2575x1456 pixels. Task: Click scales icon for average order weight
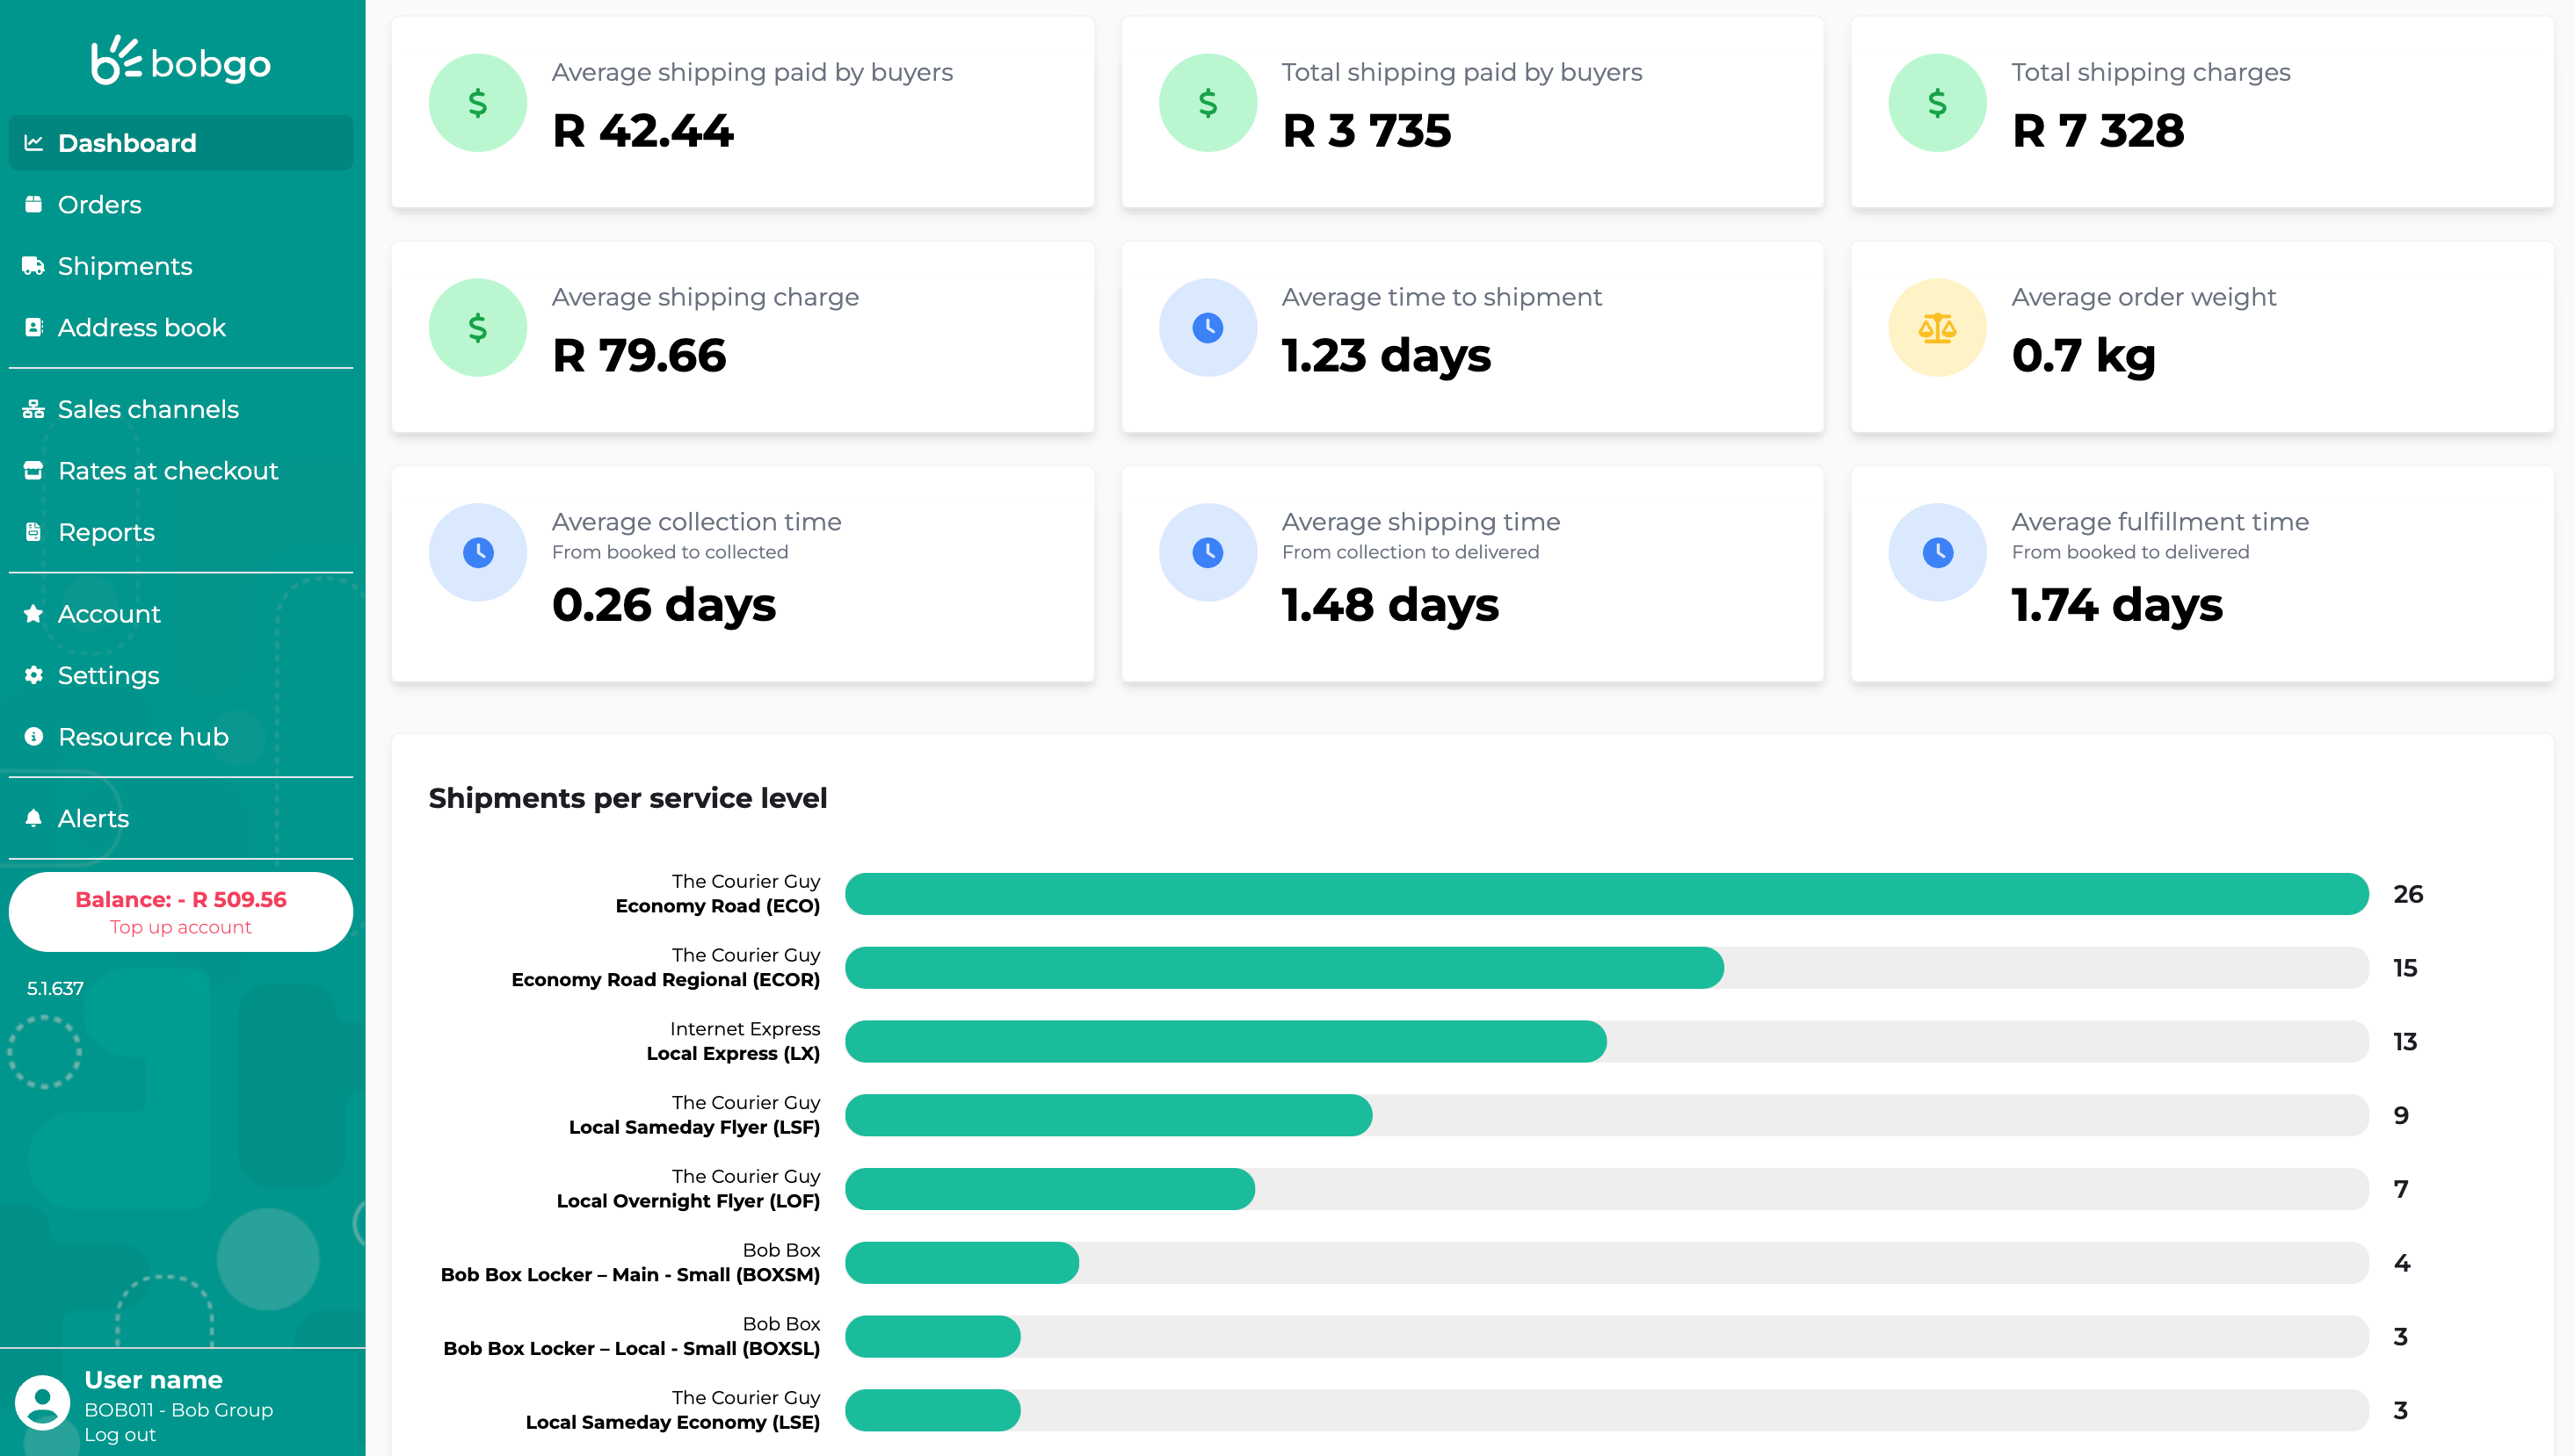pyautogui.click(x=1938, y=328)
